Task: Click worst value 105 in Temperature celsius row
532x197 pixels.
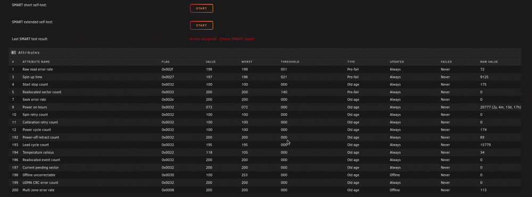Action: pyautogui.click(x=245, y=153)
